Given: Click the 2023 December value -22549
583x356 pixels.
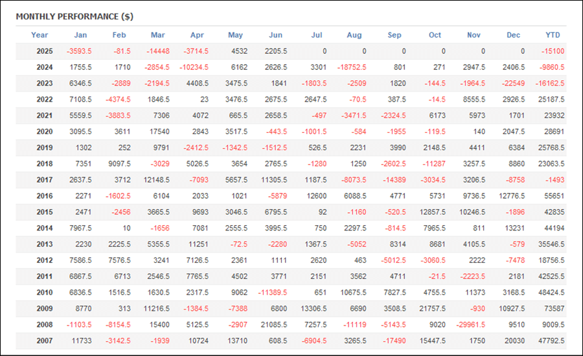Looking at the screenshot, I should [513, 83].
